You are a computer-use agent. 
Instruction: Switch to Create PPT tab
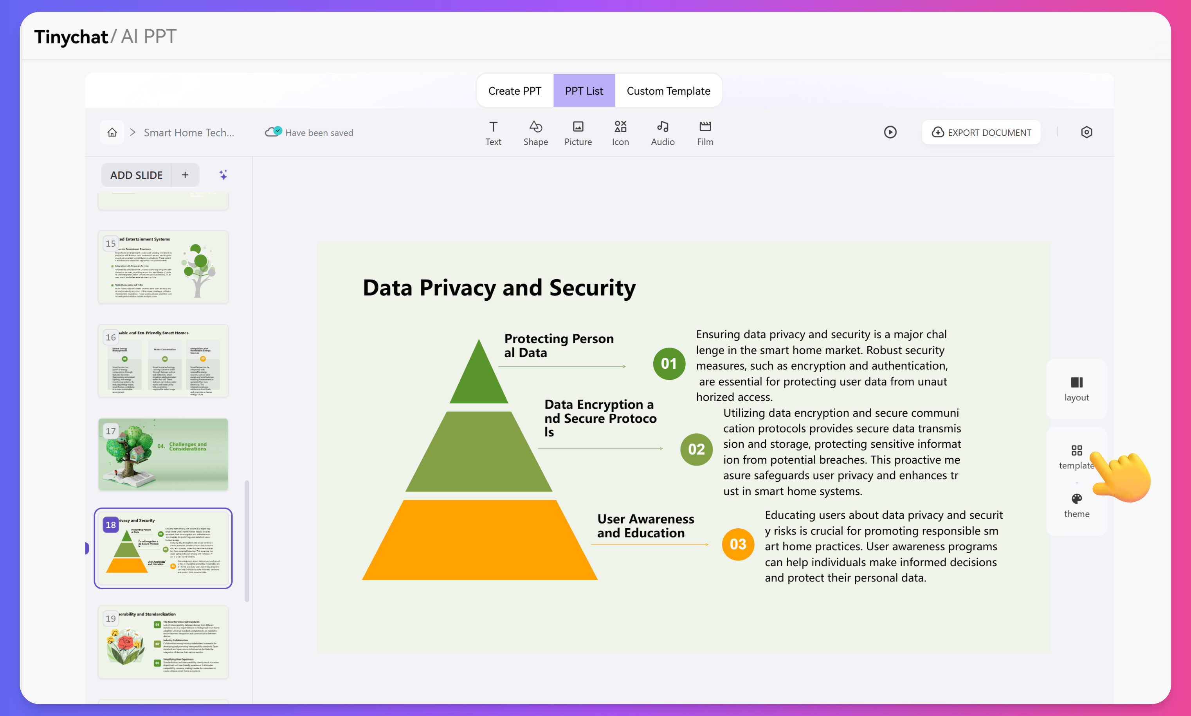tap(515, 91)
